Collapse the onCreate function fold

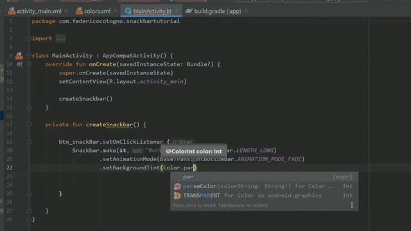click(x=29, y=64)
